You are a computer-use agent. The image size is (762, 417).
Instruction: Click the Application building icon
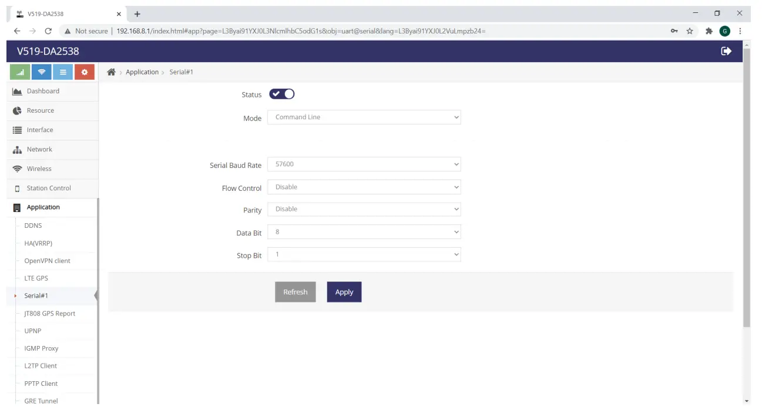click(17, 207)
